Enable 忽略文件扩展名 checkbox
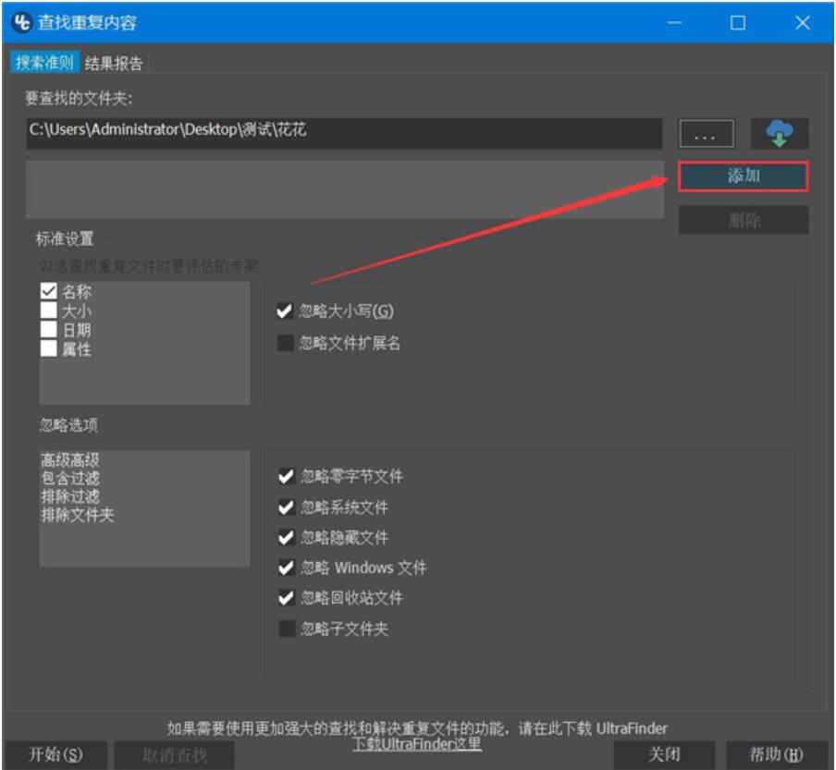This screenshot has width=836, height=770. click(285, 343)
